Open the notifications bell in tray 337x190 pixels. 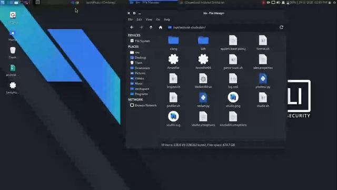[x=283, y=2]
